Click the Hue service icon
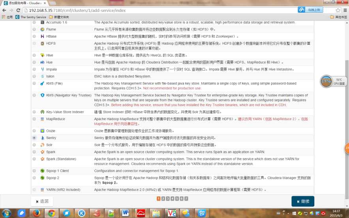Viewport: 349px width, 218px height. click(x=42, y=62)
